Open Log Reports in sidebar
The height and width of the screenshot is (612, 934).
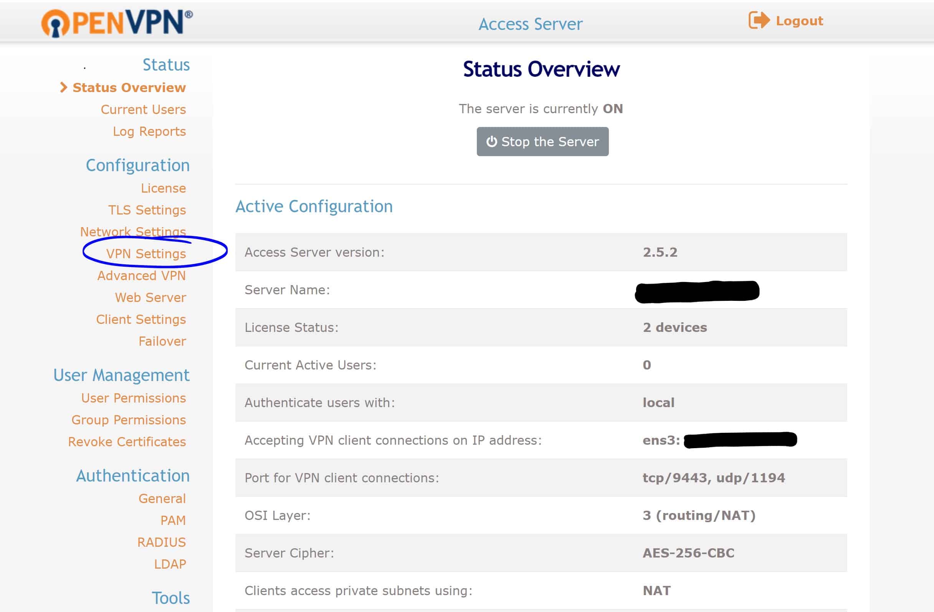pos(149,132)
